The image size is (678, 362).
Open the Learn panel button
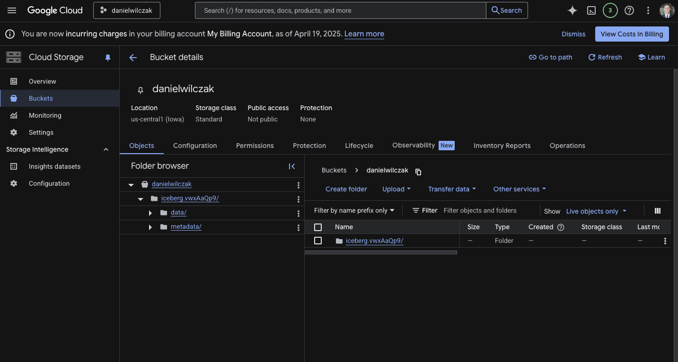point(652,57)
